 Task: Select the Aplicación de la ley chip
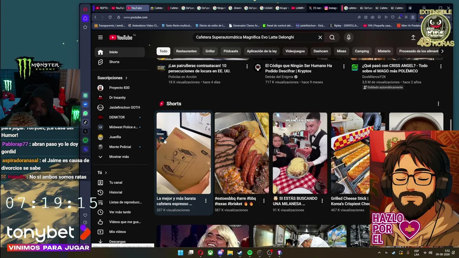[x=262, y=51]
